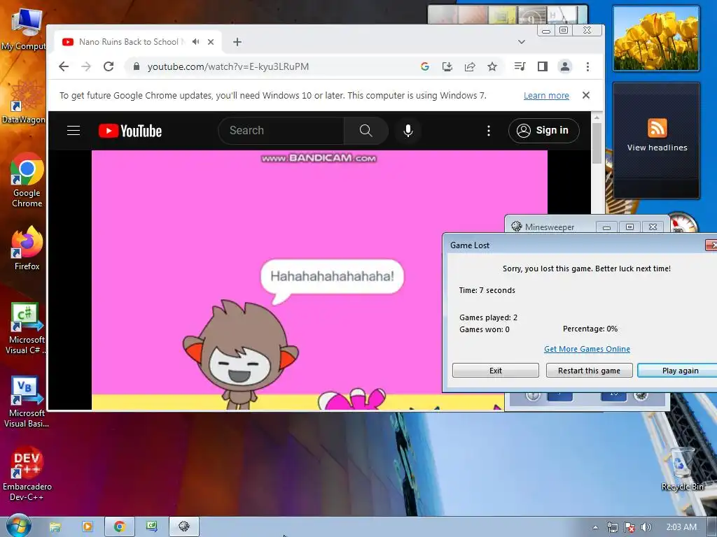The height and width of the screenshot is (537, 717).
Task: Click the volume tray icon
Action: tap(646, 527)
